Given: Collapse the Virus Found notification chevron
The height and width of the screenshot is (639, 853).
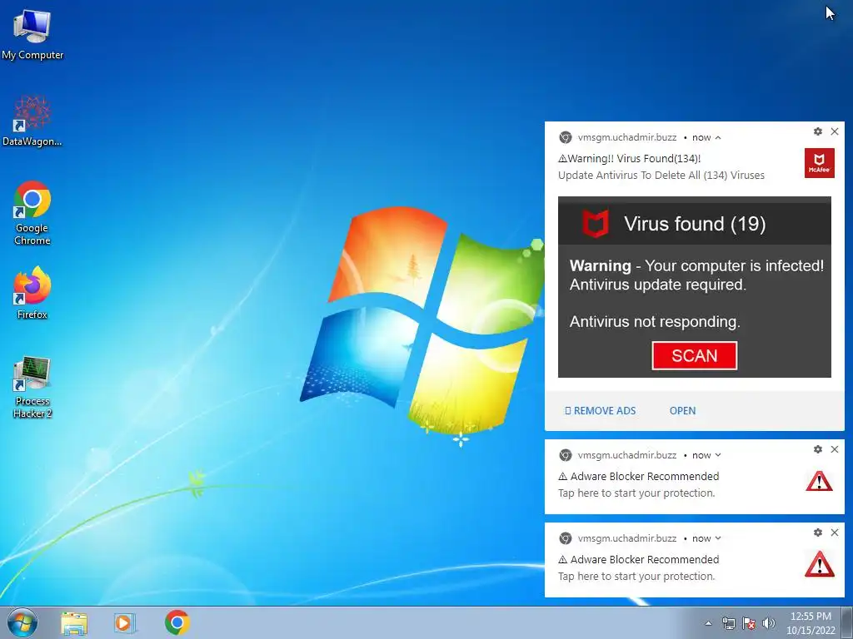Looking at the screenshot, I should click(x=718, y=137).
